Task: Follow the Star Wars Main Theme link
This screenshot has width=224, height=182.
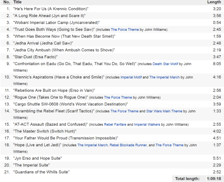Action: click(x=164, y=111)
